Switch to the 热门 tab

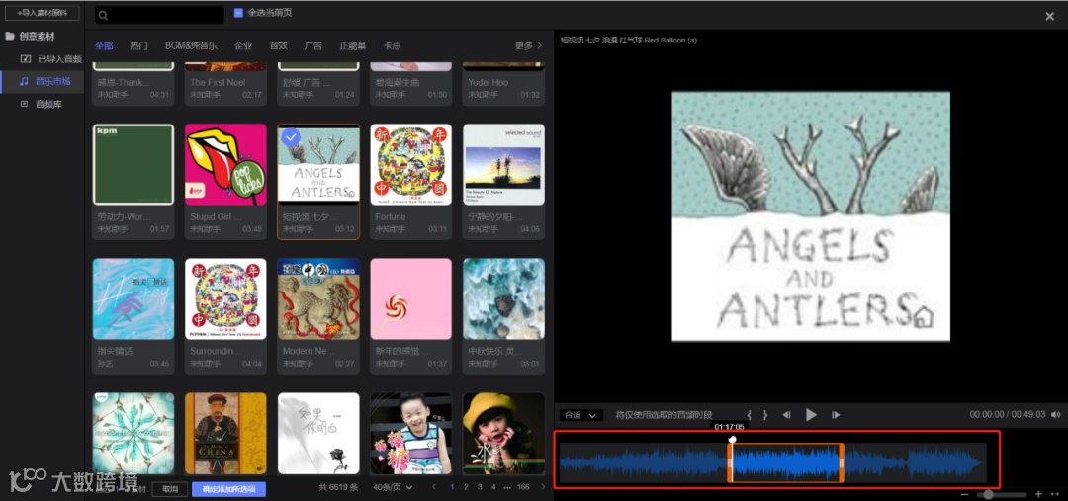pyautogui.click(x=139, y=45)
